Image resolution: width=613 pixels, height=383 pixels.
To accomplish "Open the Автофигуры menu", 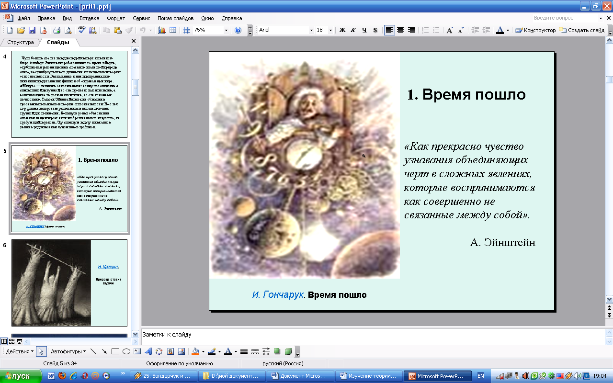I will coord(68,351).
